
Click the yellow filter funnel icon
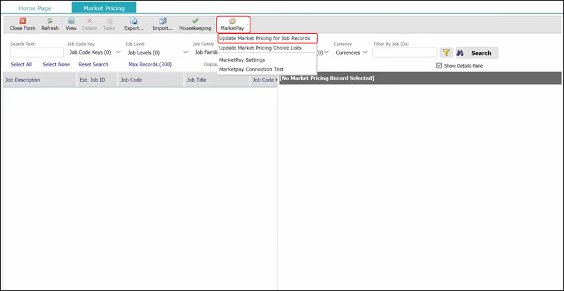point(446,53)
